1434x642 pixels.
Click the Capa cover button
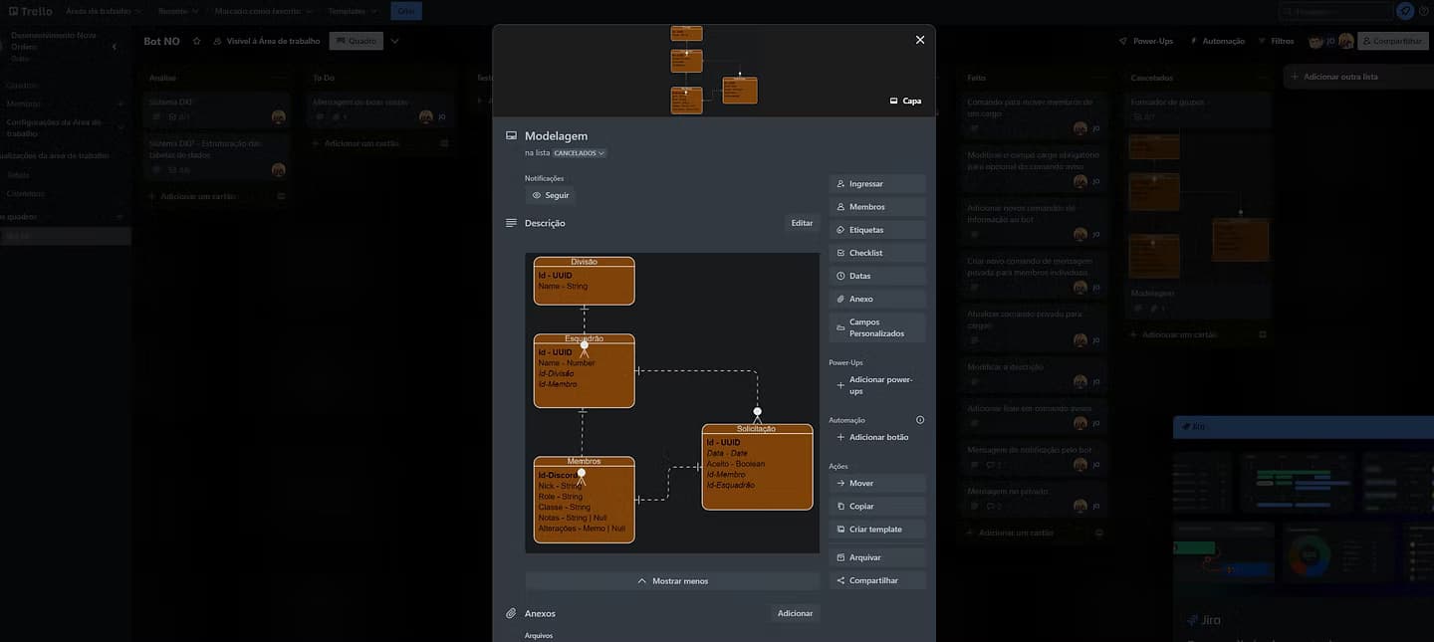tap(905, 101)
